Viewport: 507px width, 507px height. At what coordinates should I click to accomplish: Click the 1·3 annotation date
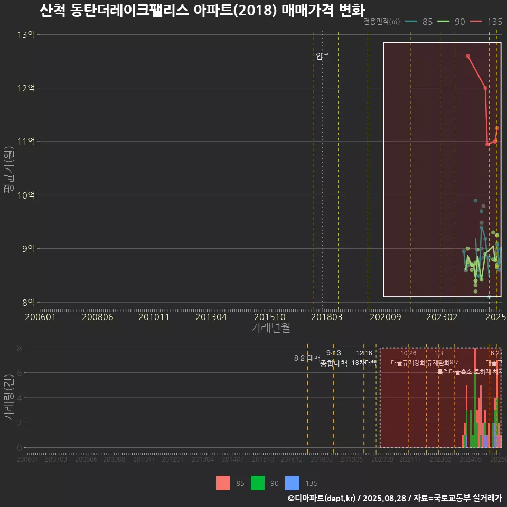[438, 353]
